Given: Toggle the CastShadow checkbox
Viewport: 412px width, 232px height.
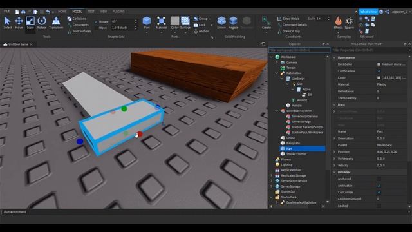Looking at the screenshot, I should (x=379, y=71).
